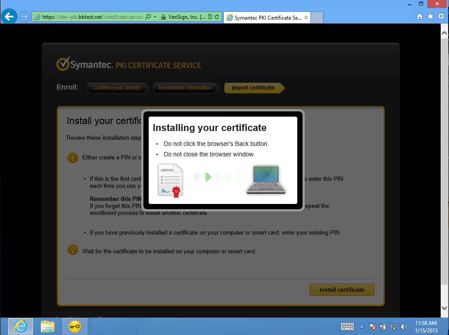The image size is (449, 335).
Task: Open the clock showing 11:58 AM
Action: coord(426,326)
